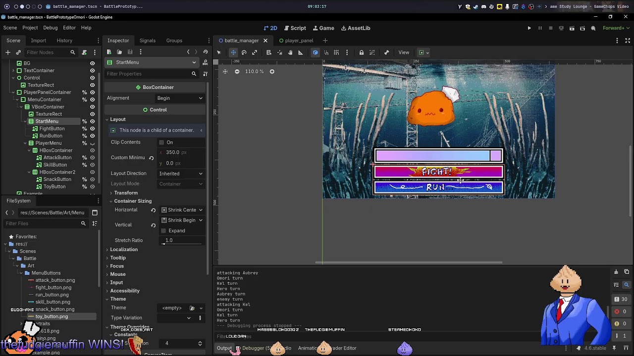Lock the selected node
The width and height of the screenshot is (634, 356).
[x=362, y=52]
